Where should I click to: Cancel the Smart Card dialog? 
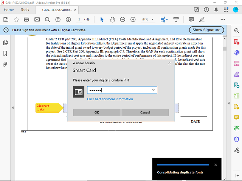click(145, 112)
